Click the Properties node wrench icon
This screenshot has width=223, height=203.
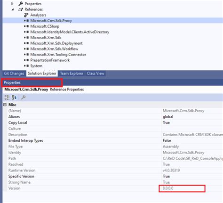pos(21,4)
